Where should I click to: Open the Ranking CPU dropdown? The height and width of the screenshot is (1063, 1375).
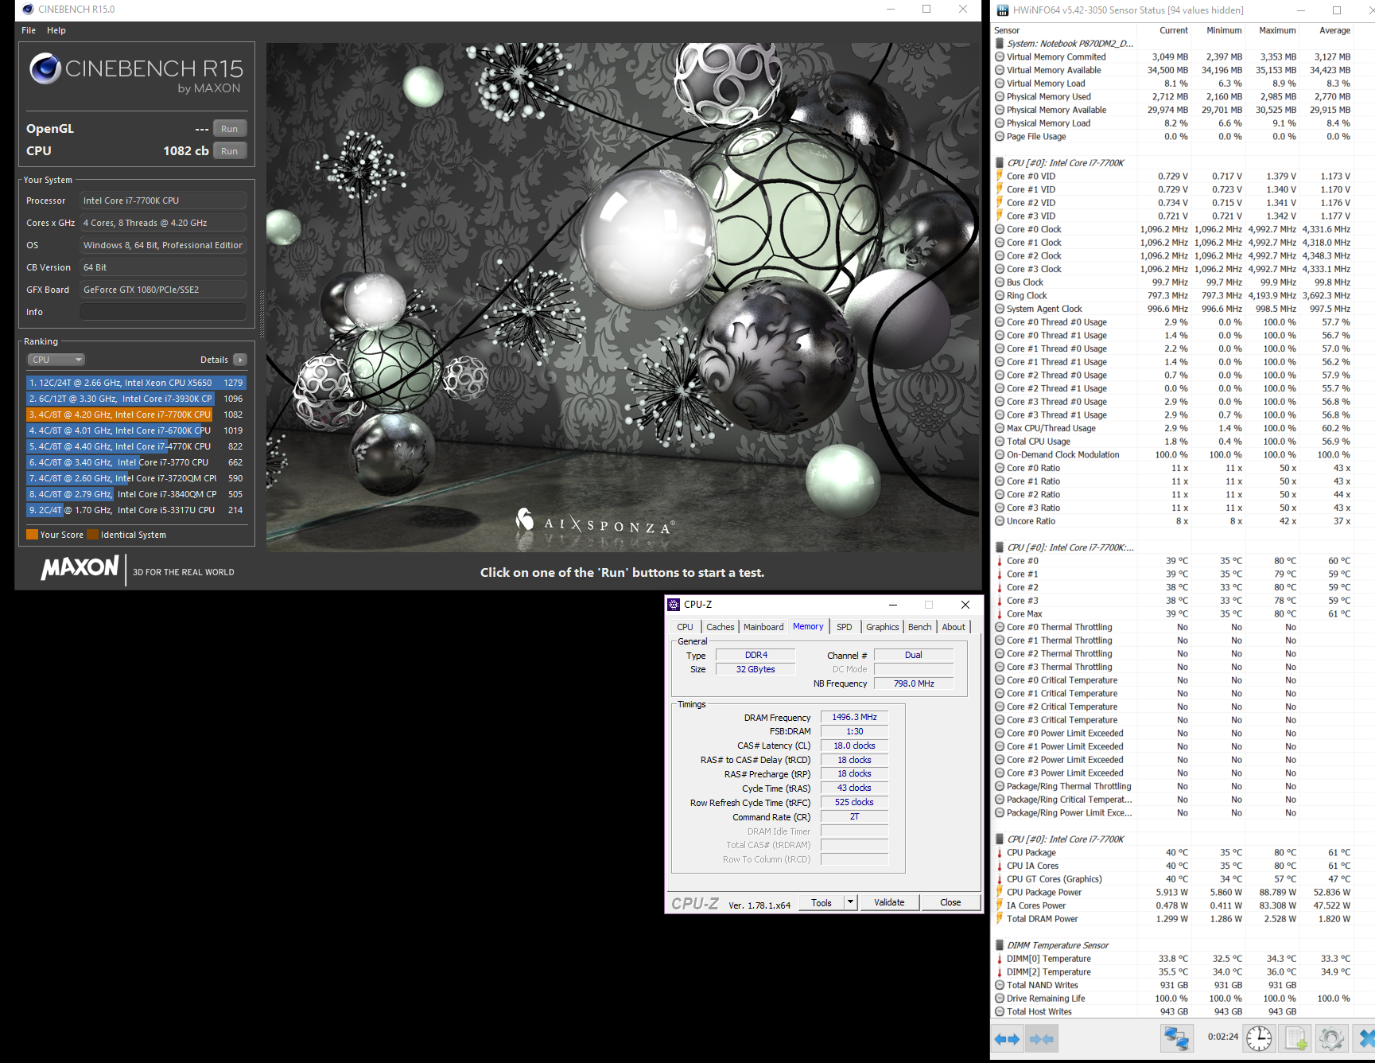[56, 360]
